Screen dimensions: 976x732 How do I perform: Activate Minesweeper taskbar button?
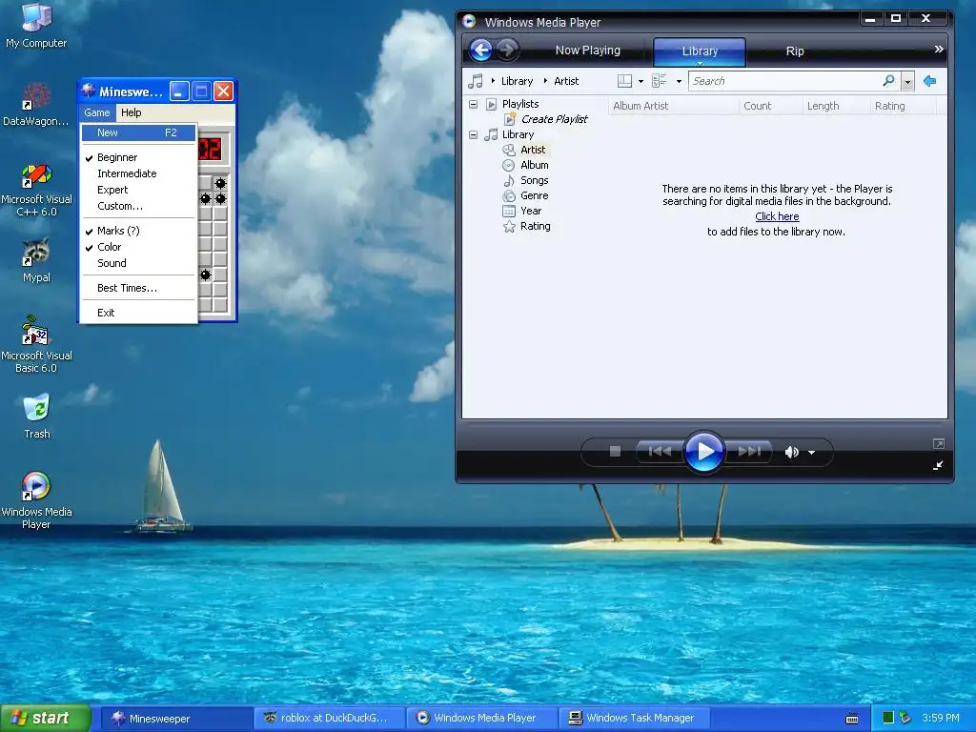176,719
